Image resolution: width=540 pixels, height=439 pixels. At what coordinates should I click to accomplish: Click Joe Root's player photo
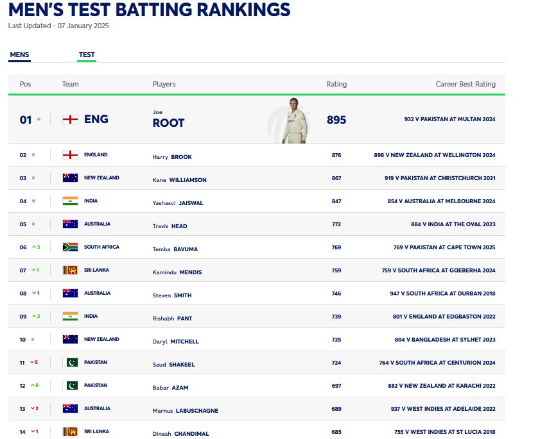pyautogui.click(x=294, y=120)
